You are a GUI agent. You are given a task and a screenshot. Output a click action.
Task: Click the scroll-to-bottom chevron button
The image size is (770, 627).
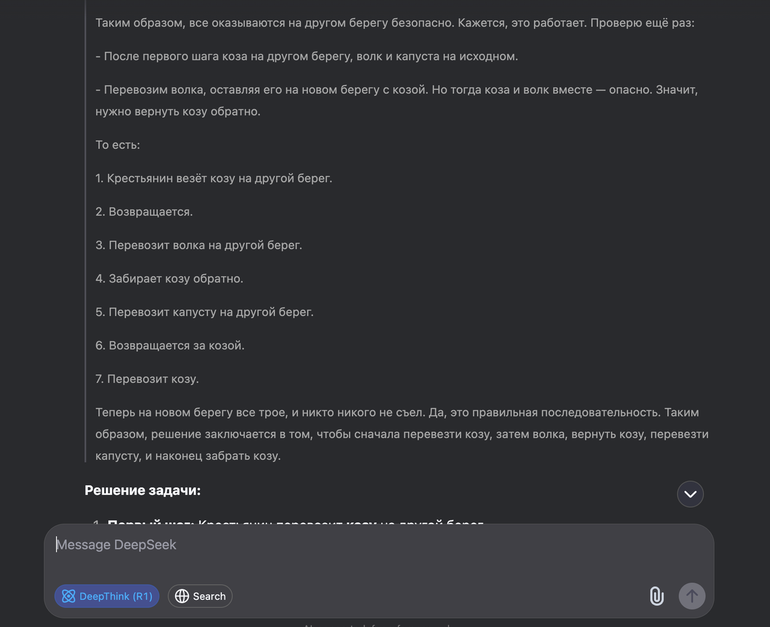[x=690, y=494]
